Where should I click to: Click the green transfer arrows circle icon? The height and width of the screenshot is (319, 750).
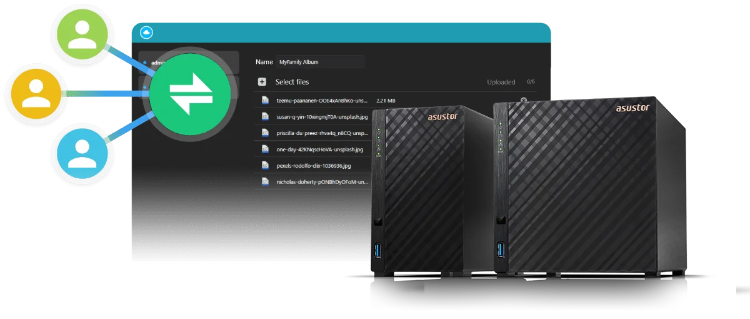coord(191,94)
